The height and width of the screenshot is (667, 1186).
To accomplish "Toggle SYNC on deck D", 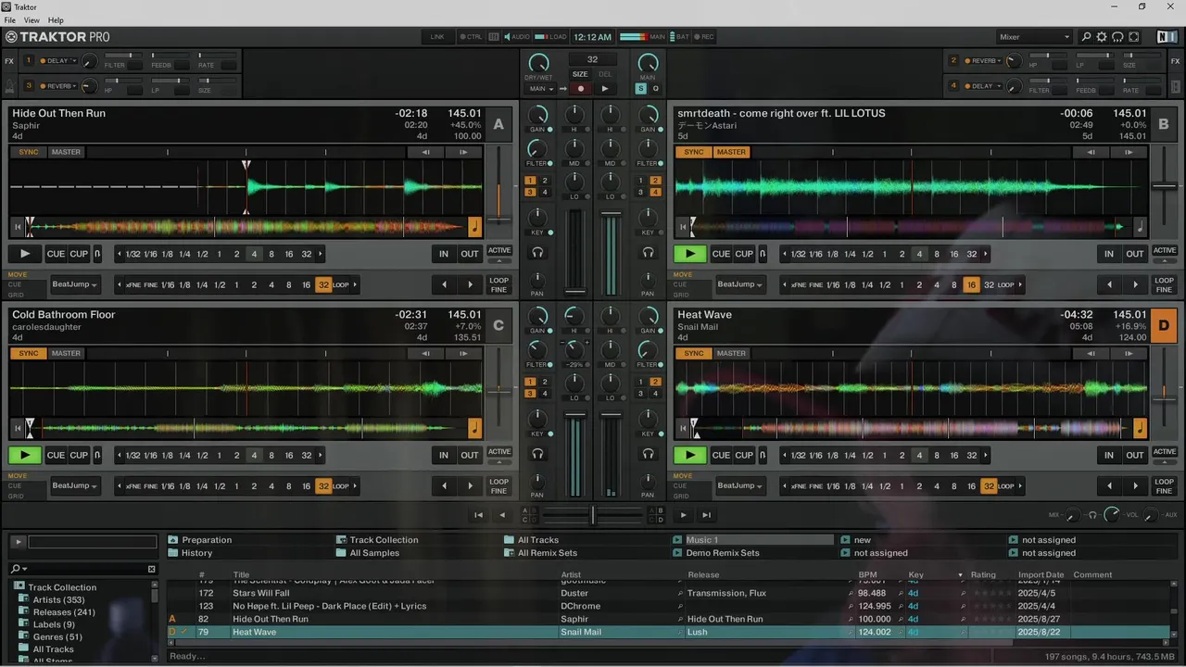I will 694,353.
